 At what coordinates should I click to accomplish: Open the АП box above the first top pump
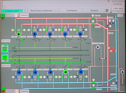tap(19, 30)
